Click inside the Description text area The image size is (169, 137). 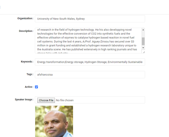coord(88,40)
